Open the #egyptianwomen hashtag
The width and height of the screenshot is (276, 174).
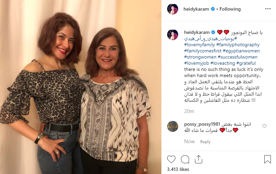[x=241, y=51]
